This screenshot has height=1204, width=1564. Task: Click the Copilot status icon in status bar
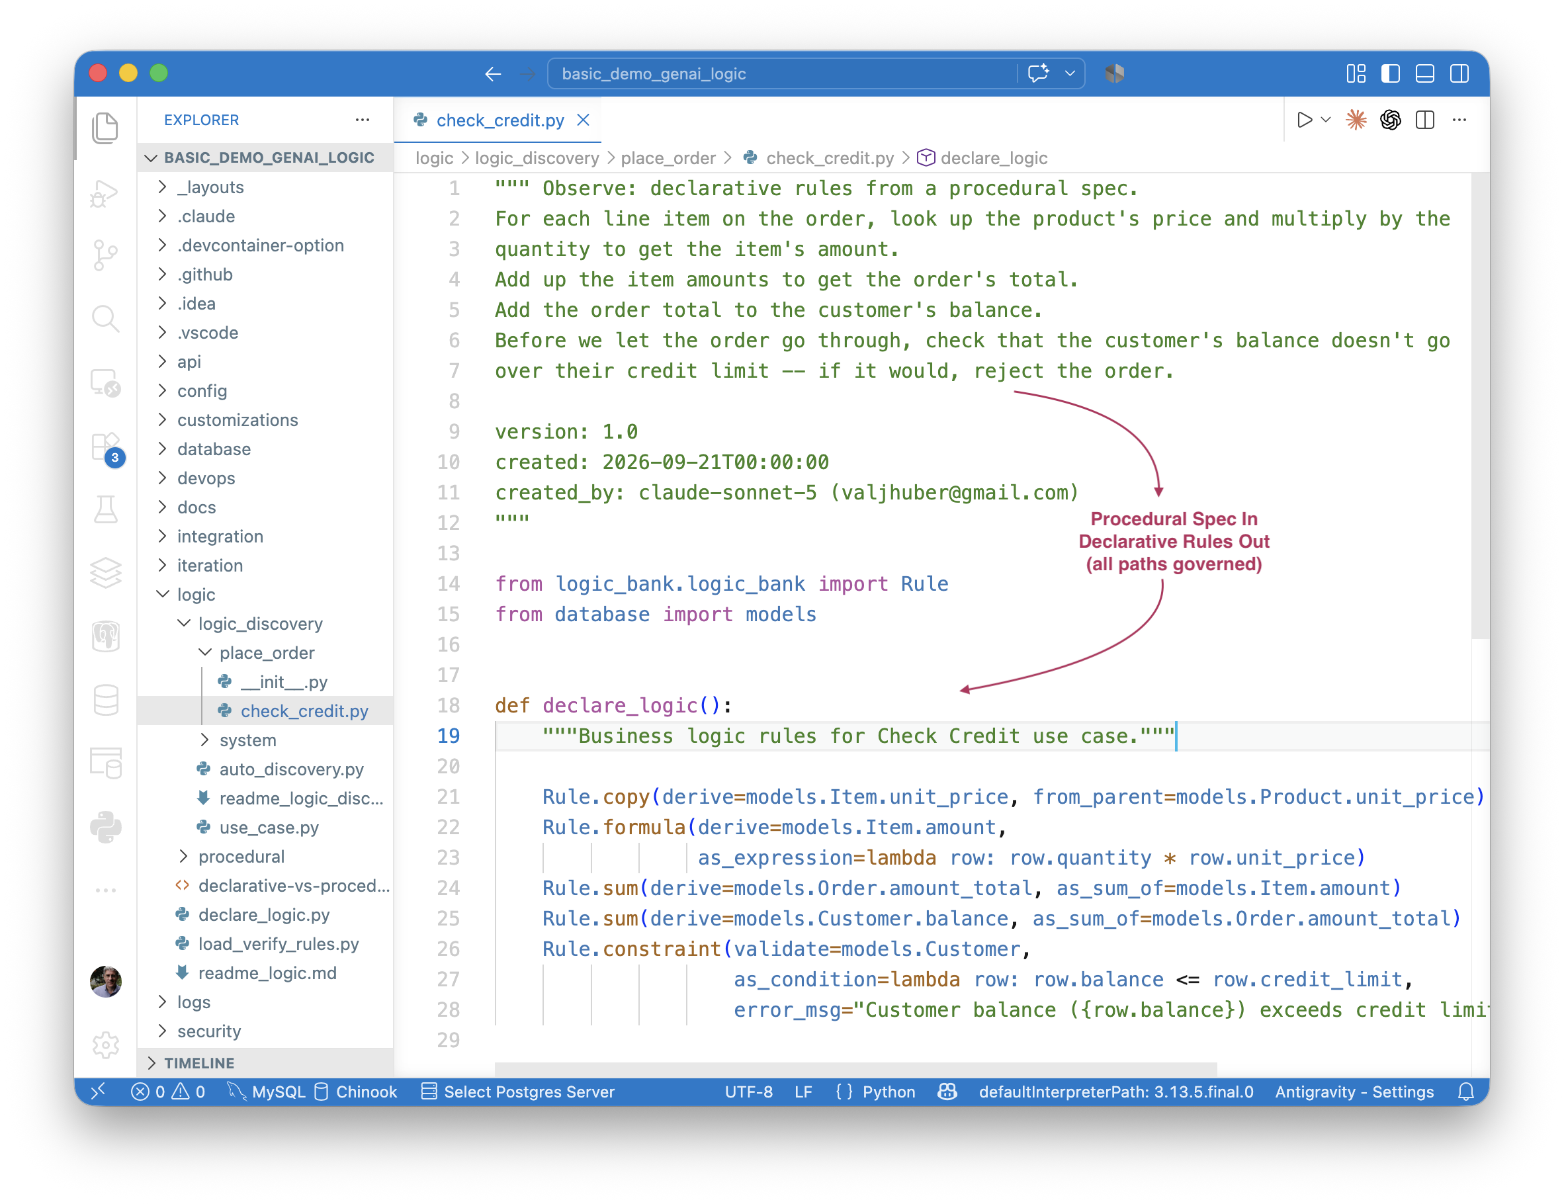(x=947, y=1091)
